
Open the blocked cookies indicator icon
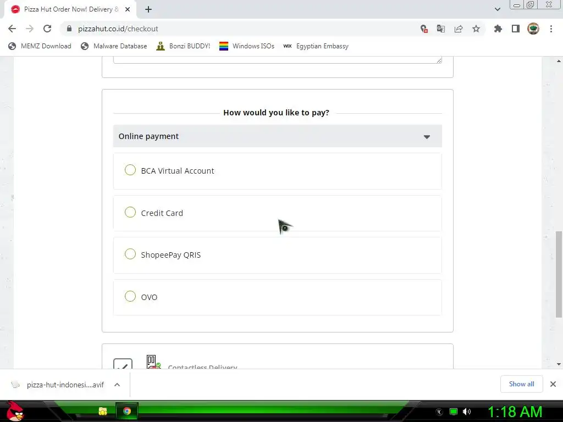[x=424, y=29]
